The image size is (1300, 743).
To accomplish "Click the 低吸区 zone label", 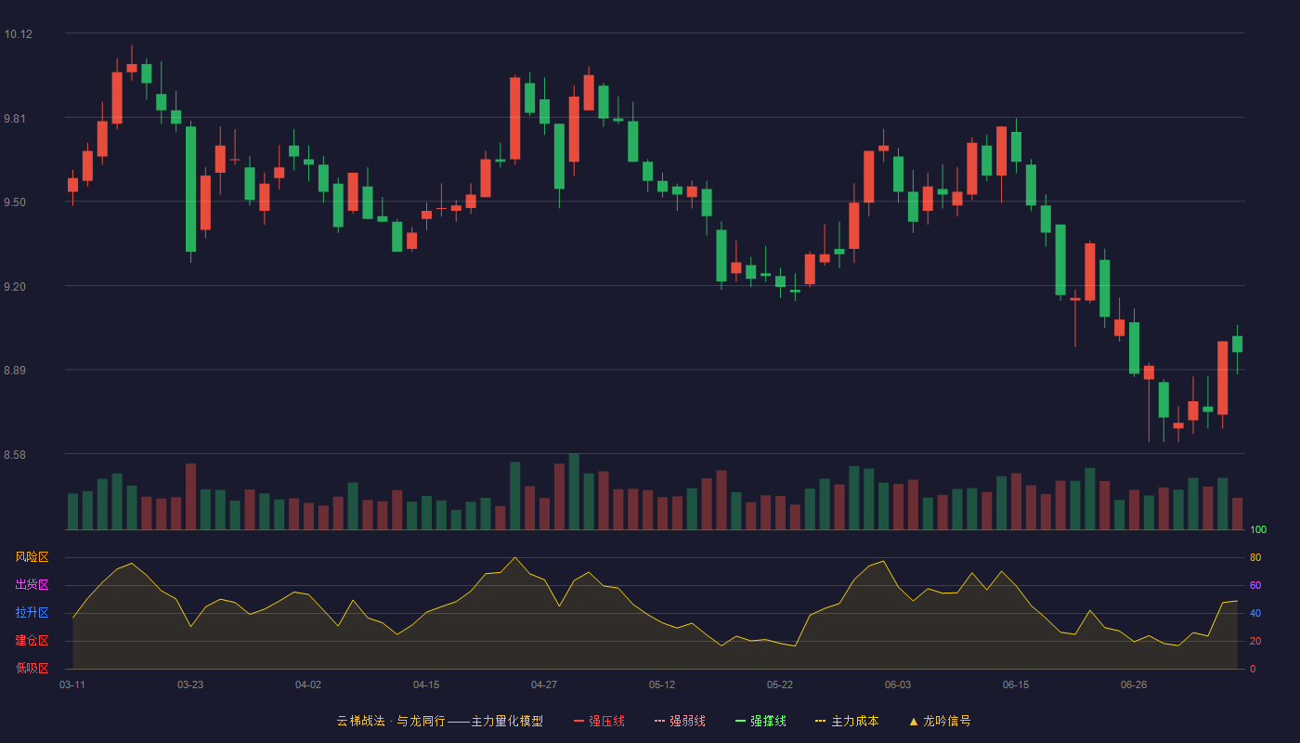I will click(x=32, y=668).
